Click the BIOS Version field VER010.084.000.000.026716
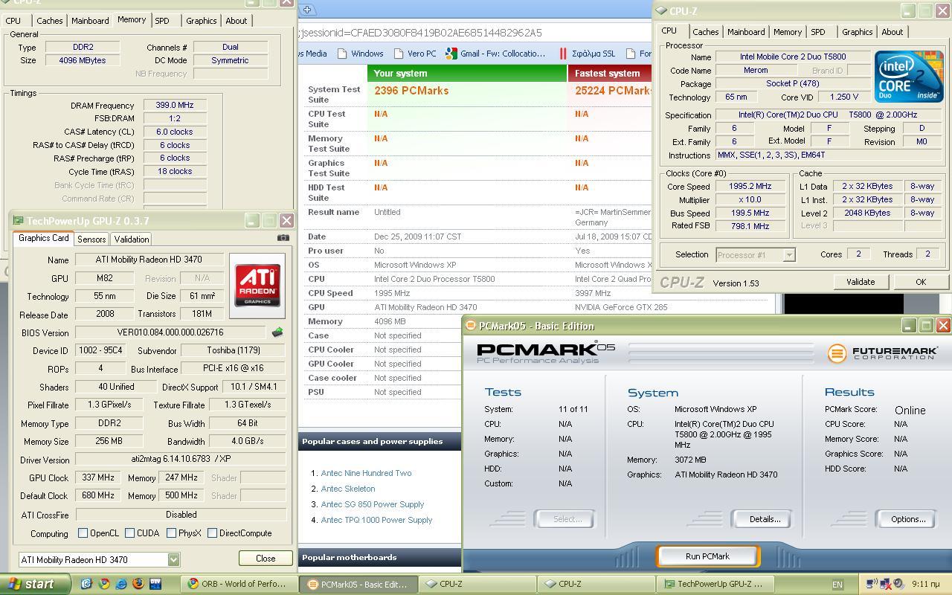The height and width of the screenshot is (595, 952). coord(170,332)
